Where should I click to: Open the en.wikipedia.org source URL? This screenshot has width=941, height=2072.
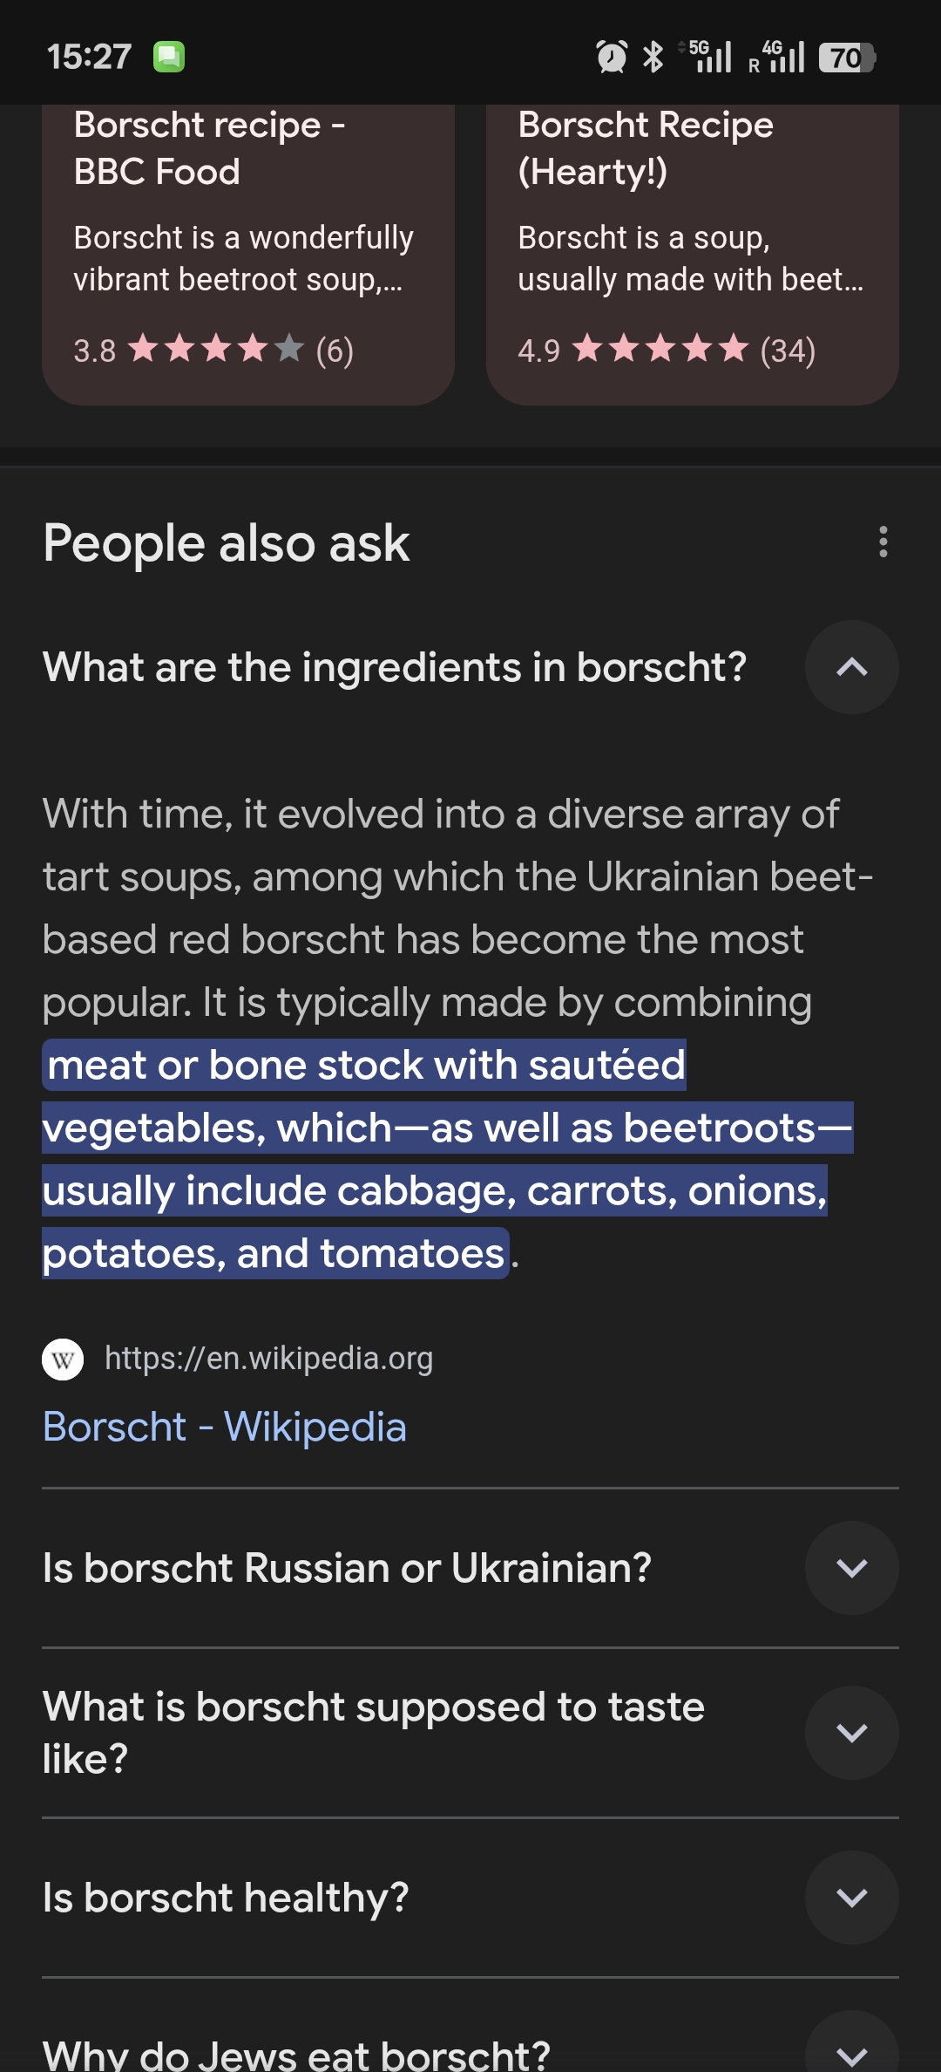(268, 1359)
